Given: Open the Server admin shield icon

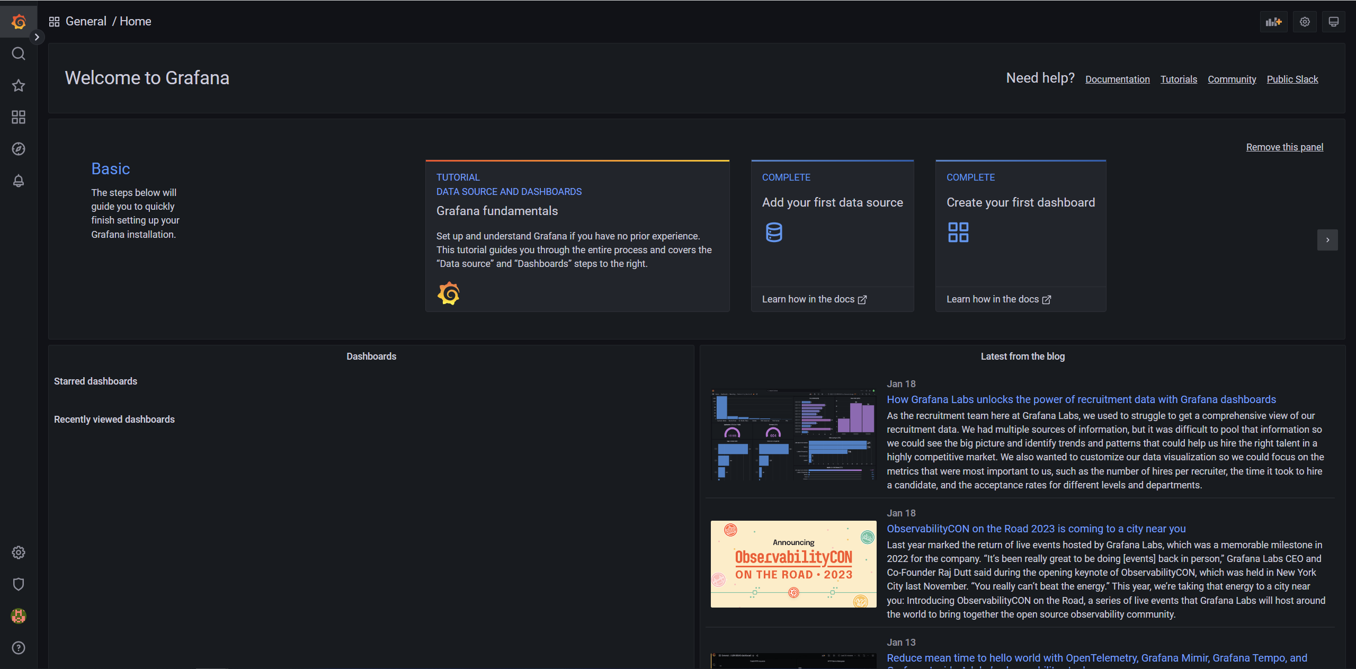Looking at the screenshot, I should pos(19,584).
